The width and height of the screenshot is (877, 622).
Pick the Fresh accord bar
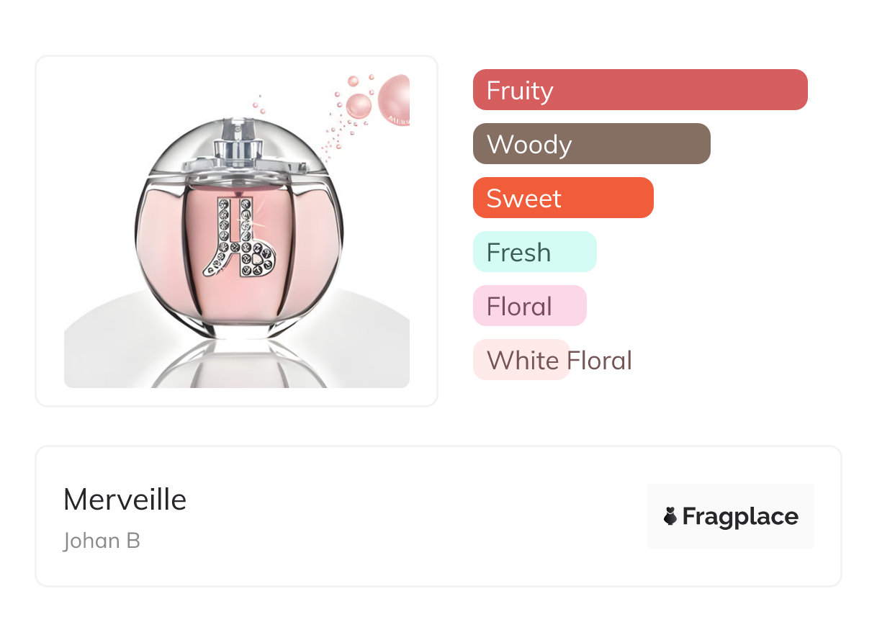tap(534, 252)
